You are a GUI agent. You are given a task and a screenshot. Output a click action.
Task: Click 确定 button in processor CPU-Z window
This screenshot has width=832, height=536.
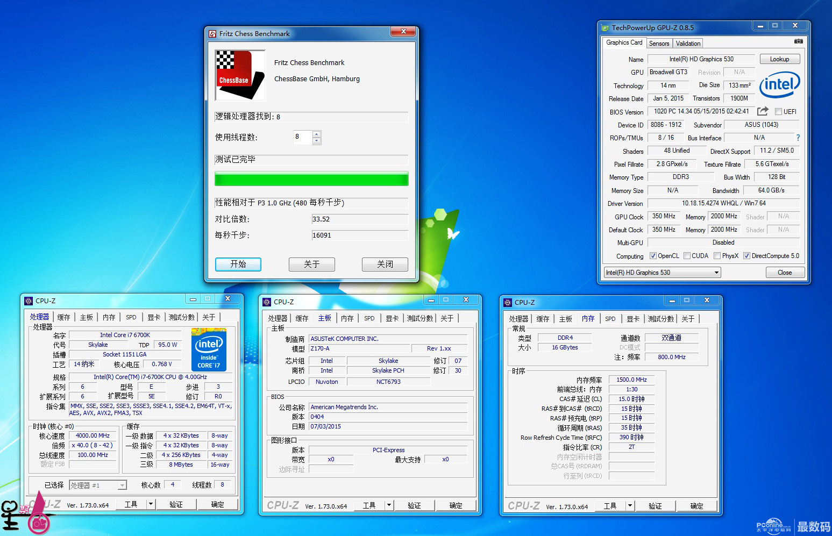point(217,504)
